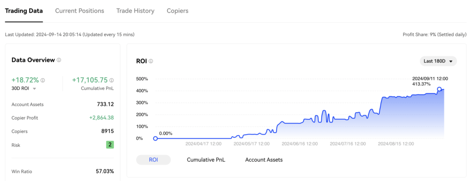
Task: Select the ROI chart view button
Action: coord(153,160)
